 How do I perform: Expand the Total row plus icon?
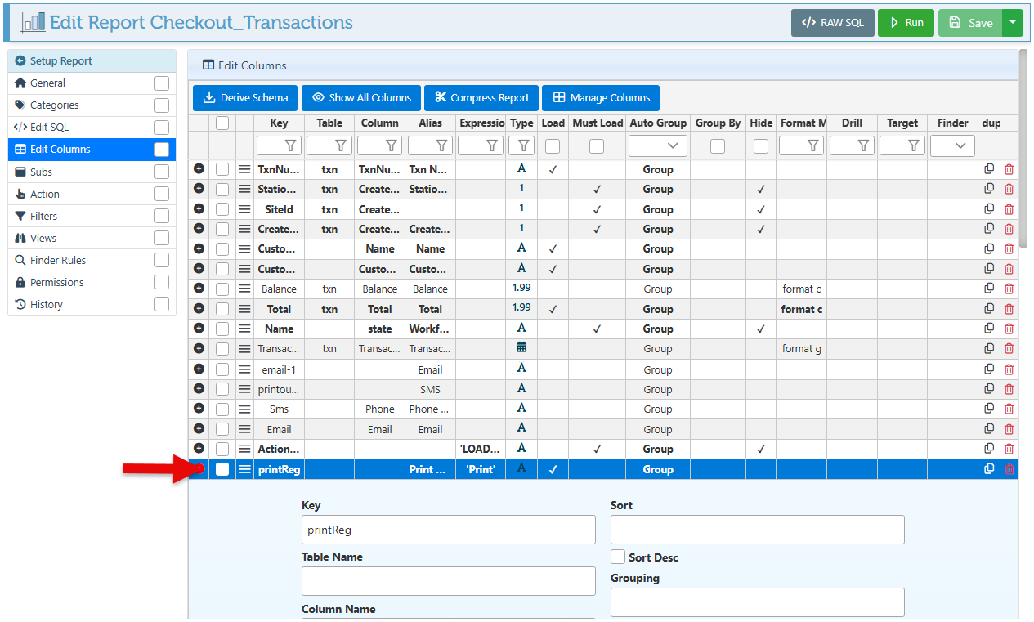(199, 308)
